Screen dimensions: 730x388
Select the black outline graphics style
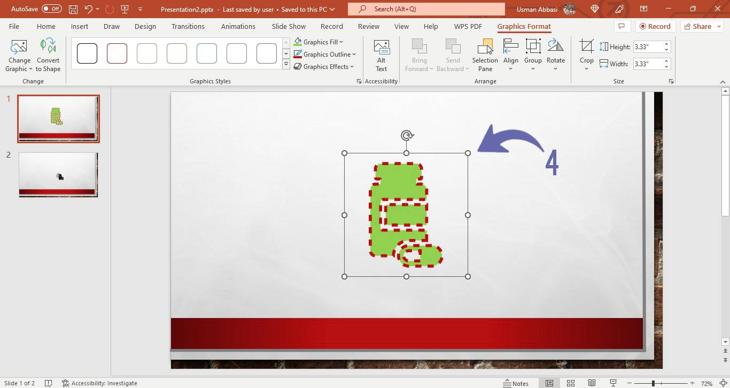click(x=87, y=53)
